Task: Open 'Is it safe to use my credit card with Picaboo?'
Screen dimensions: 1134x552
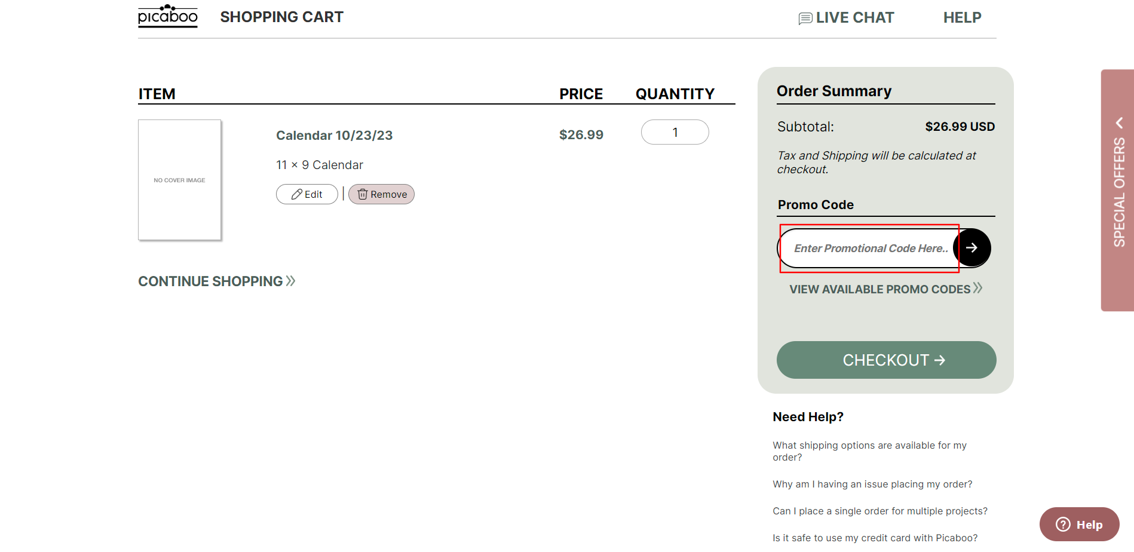Action: 875,537
